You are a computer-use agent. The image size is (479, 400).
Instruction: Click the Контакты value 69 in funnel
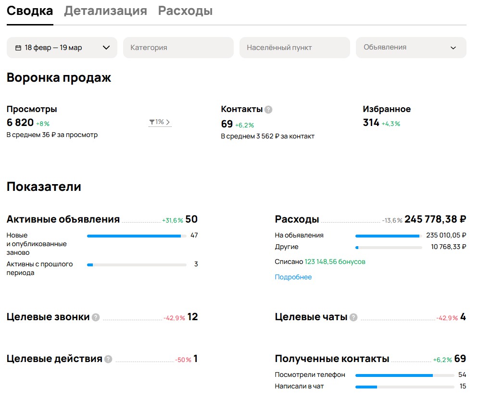tap(227, 124)
